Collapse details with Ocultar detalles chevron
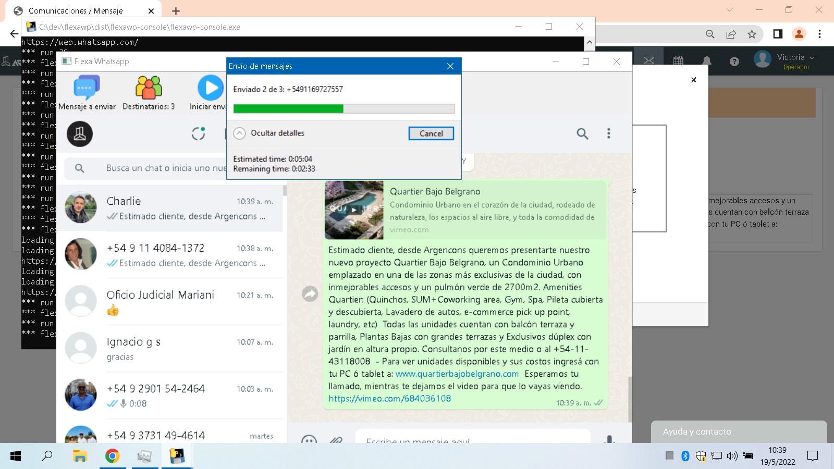 [x=239, y=133]
